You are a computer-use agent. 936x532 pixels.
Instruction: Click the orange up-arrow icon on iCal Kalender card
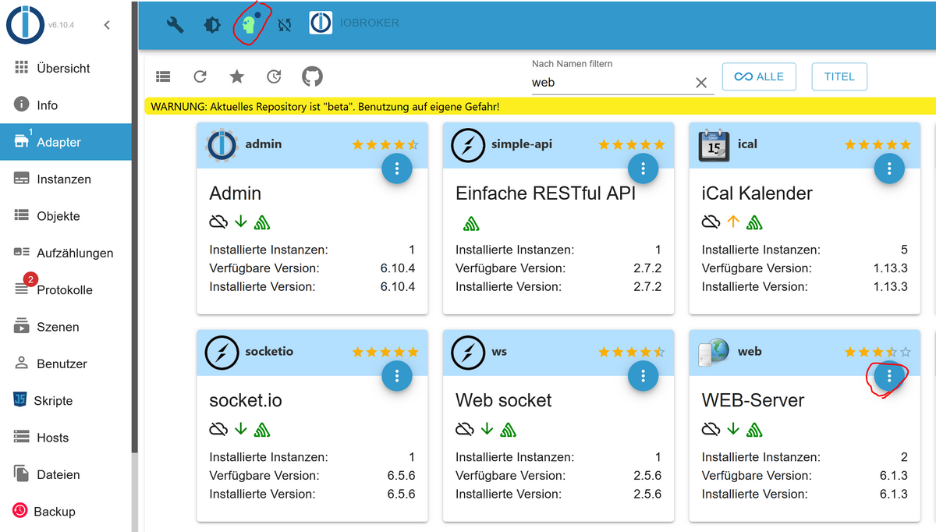(733, 222)
